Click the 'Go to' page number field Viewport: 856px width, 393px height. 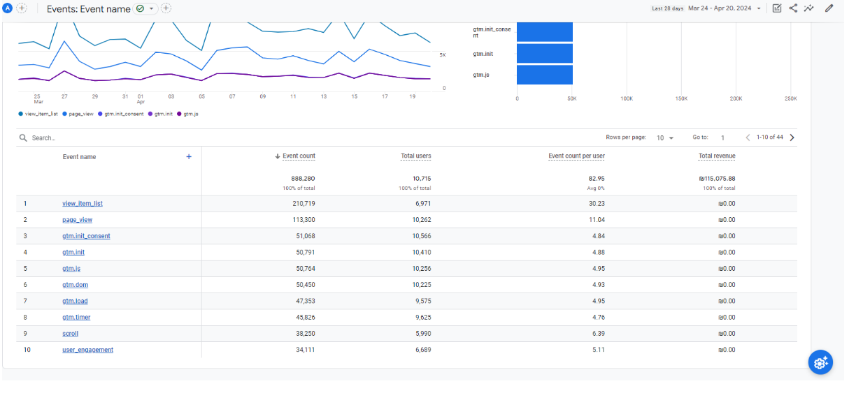[723, 138]
